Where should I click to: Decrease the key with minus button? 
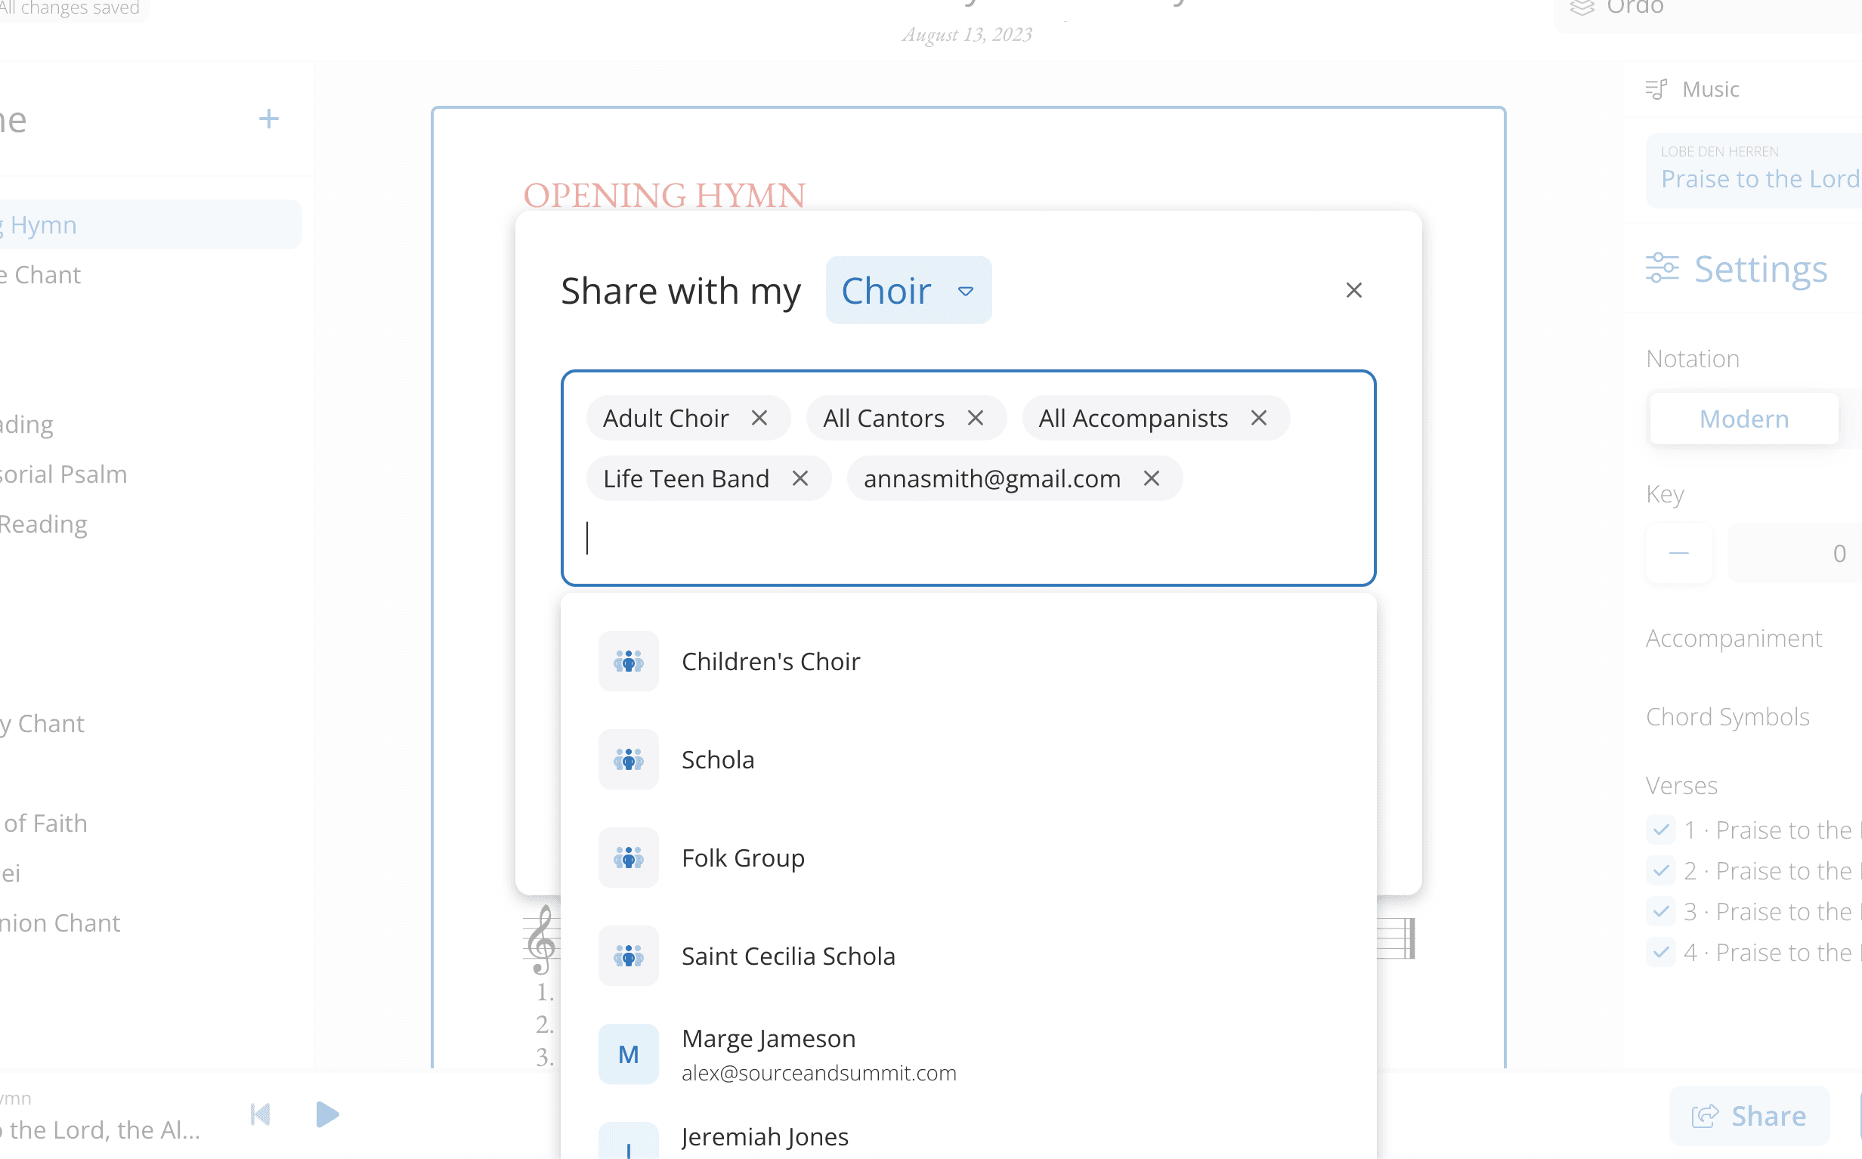(x=1678, y=554)
